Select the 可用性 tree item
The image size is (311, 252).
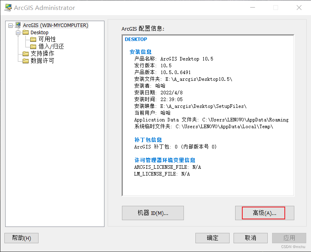(x=47, y=39)
